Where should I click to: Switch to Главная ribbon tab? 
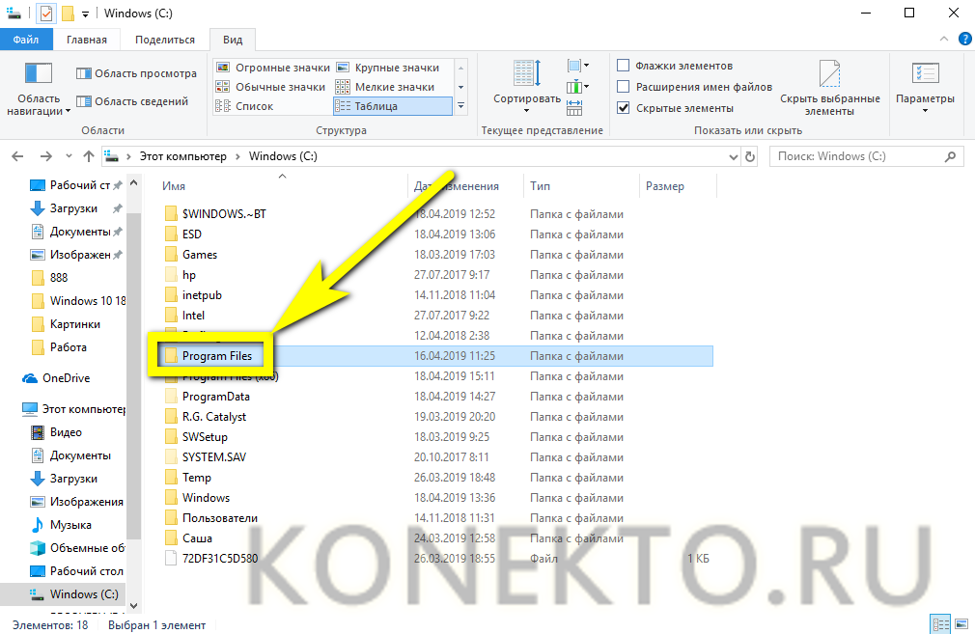click(x=87, y=40)
